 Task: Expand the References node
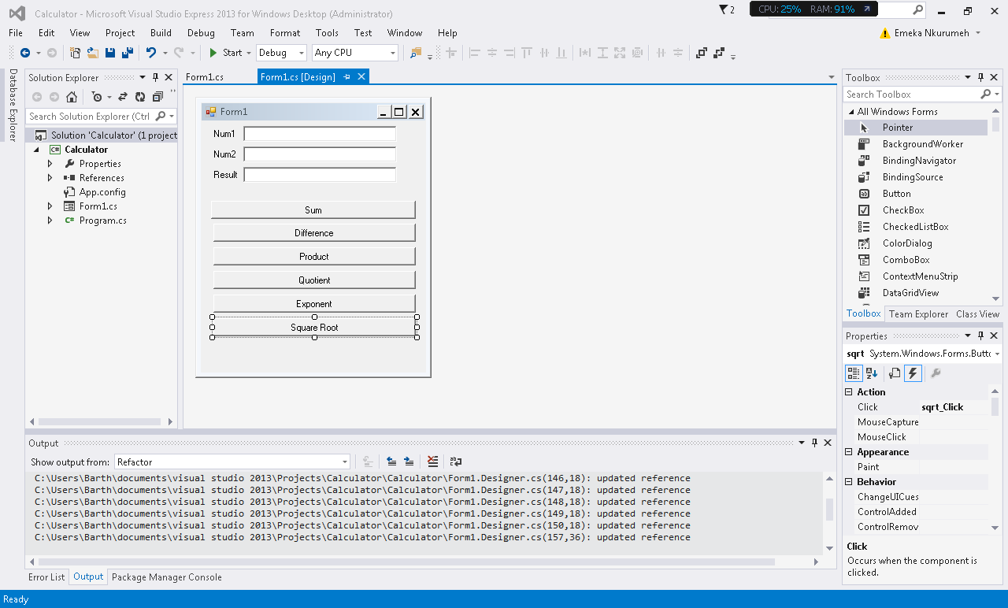[50, 178]
